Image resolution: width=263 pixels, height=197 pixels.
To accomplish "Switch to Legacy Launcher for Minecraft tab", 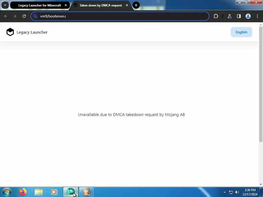I will pyautogui.click(x=40, y=5).
